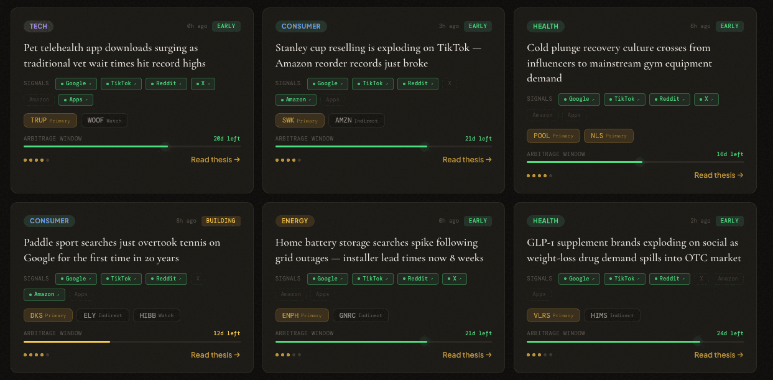
Task: Open Reddit signal on home battery card
Action: (x=418, y=279)
